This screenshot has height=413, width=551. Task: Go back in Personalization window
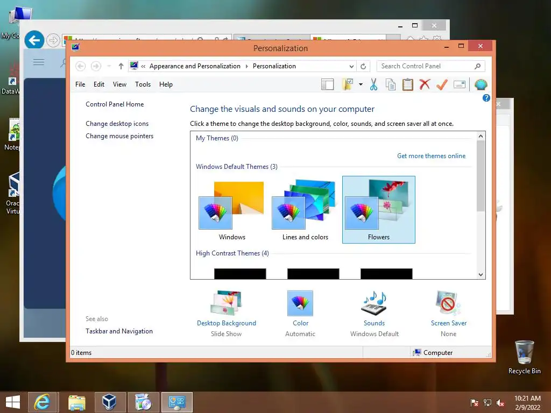[x=81, y=66]
